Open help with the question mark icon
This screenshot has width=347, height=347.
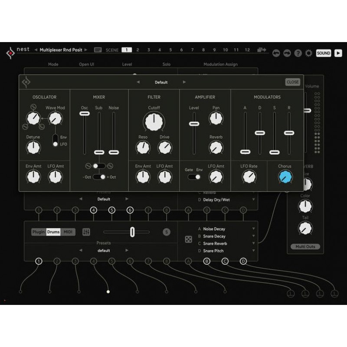298,53
